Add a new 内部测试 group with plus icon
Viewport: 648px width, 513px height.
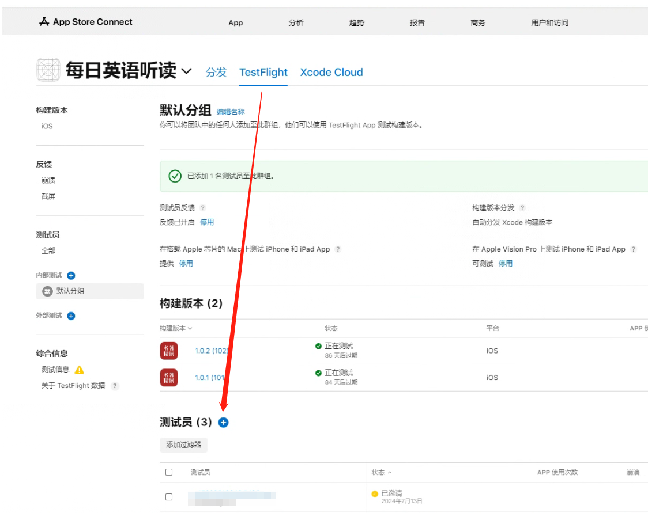[x=71, y=275]
